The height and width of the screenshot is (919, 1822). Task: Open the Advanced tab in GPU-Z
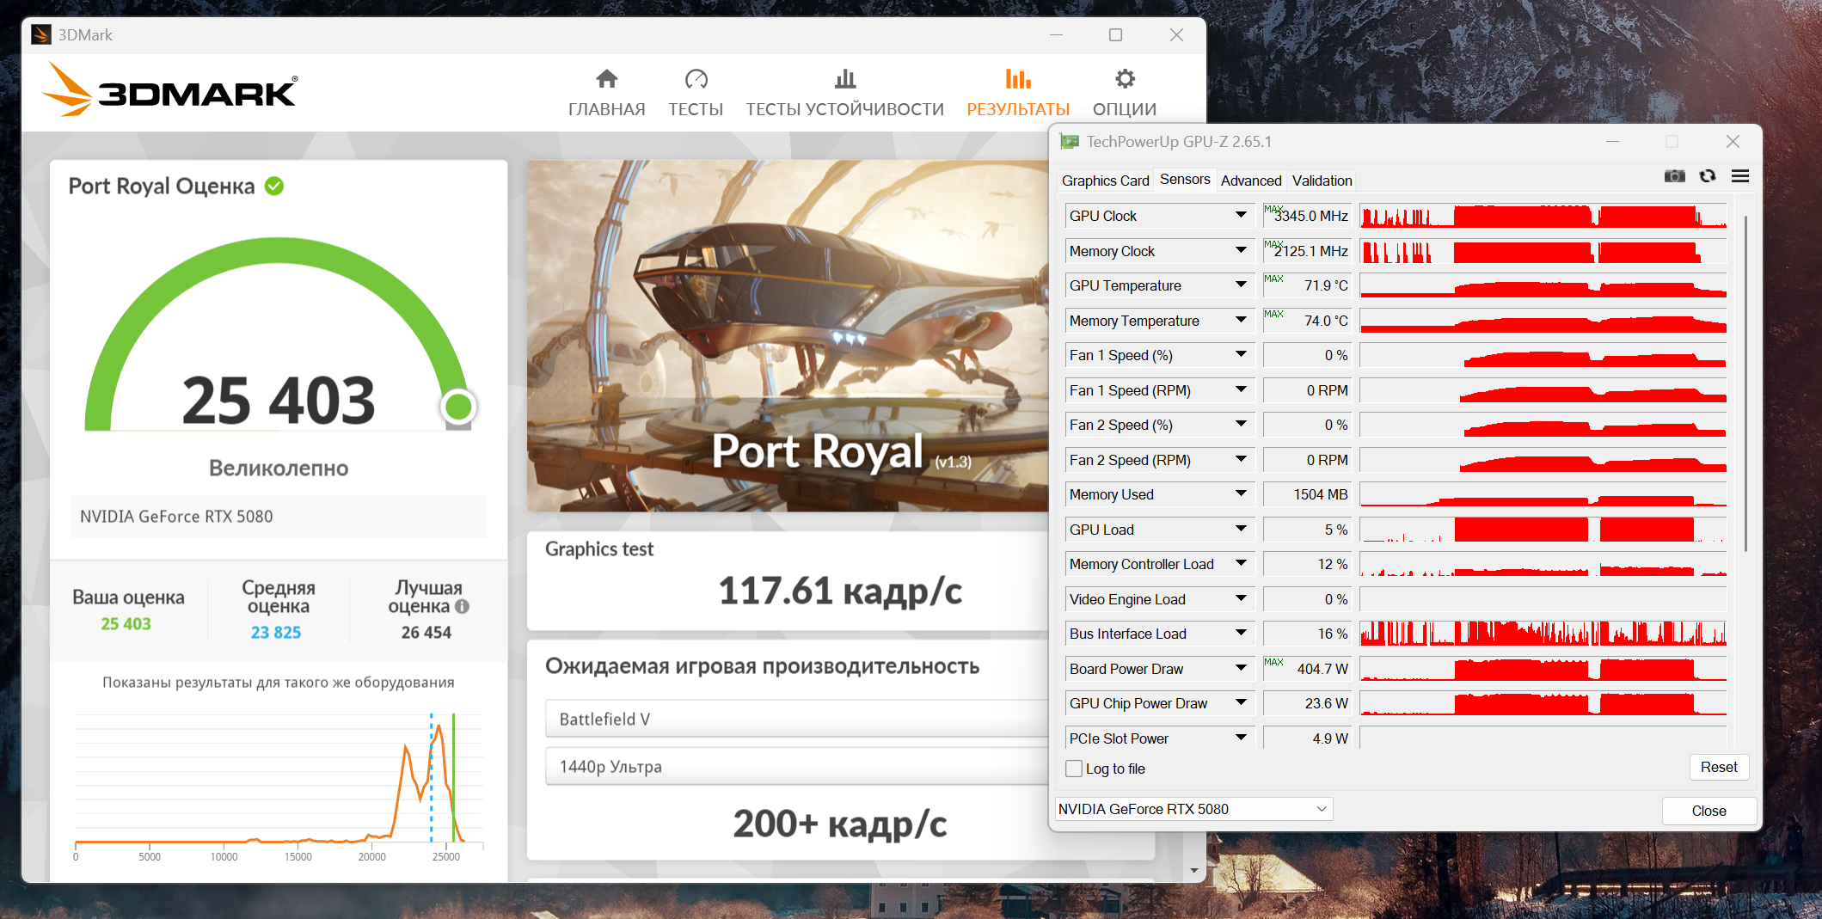tap(1251, 181)
